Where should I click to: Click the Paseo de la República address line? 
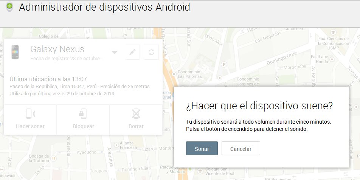click(x=79, y=87)
